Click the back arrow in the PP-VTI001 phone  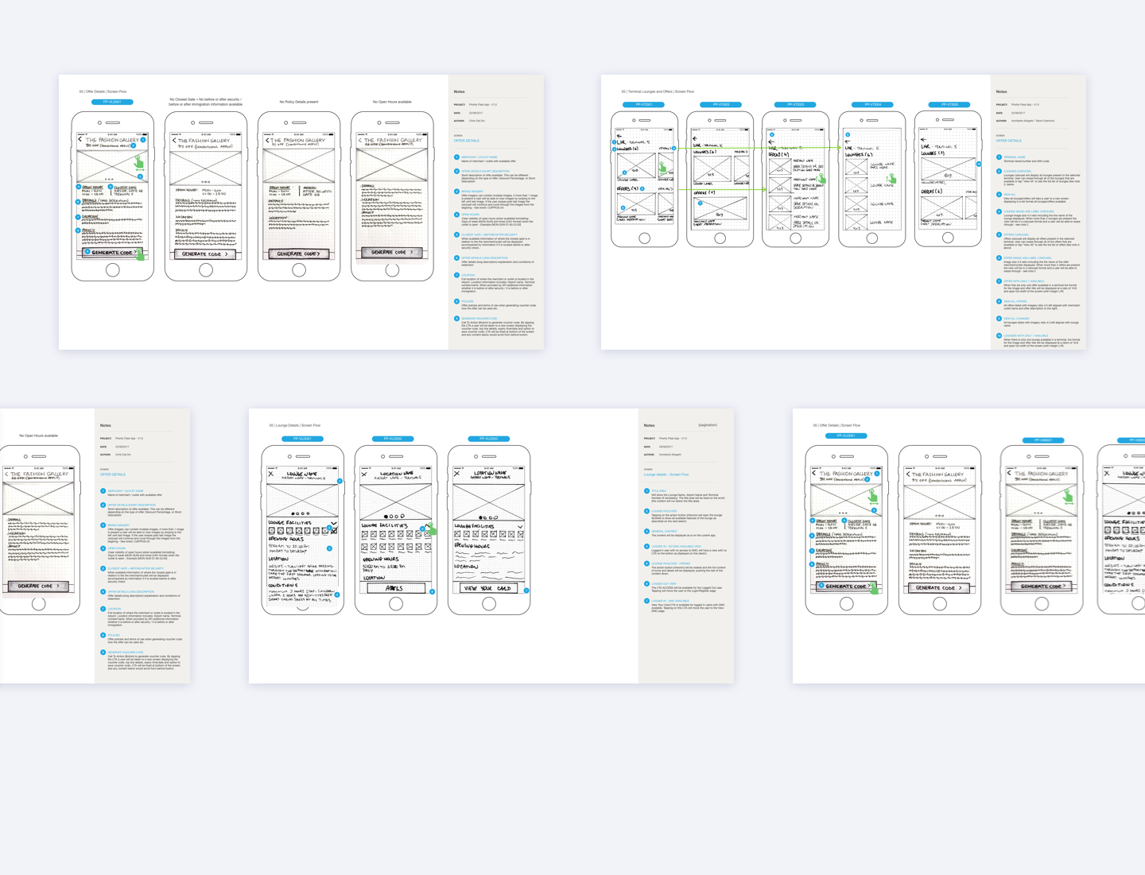click(x=619, y=136)
